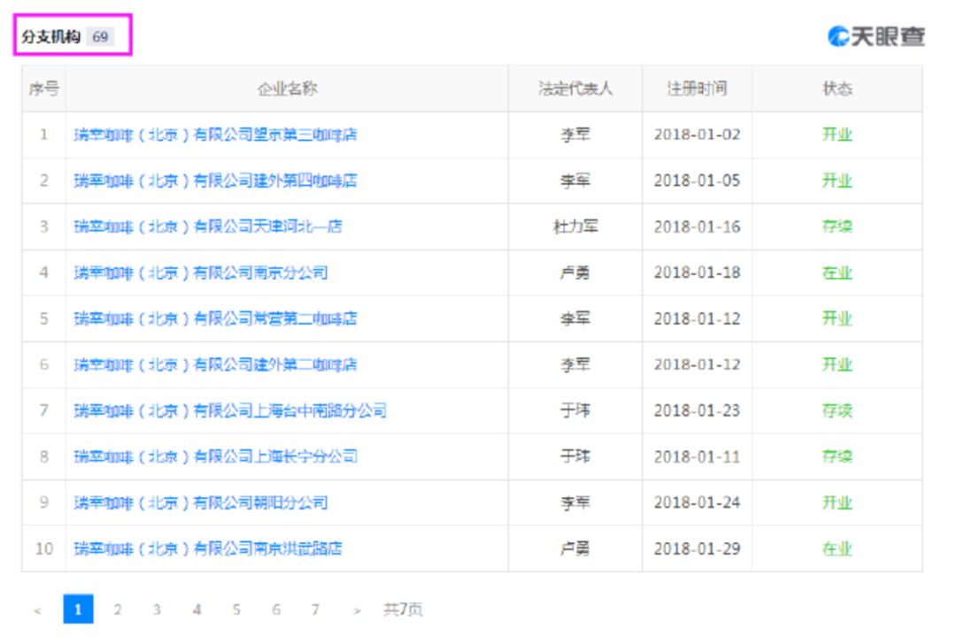The image size is (956, 643).
Task: Go to the next page with the > arrow
Action: 357,610
